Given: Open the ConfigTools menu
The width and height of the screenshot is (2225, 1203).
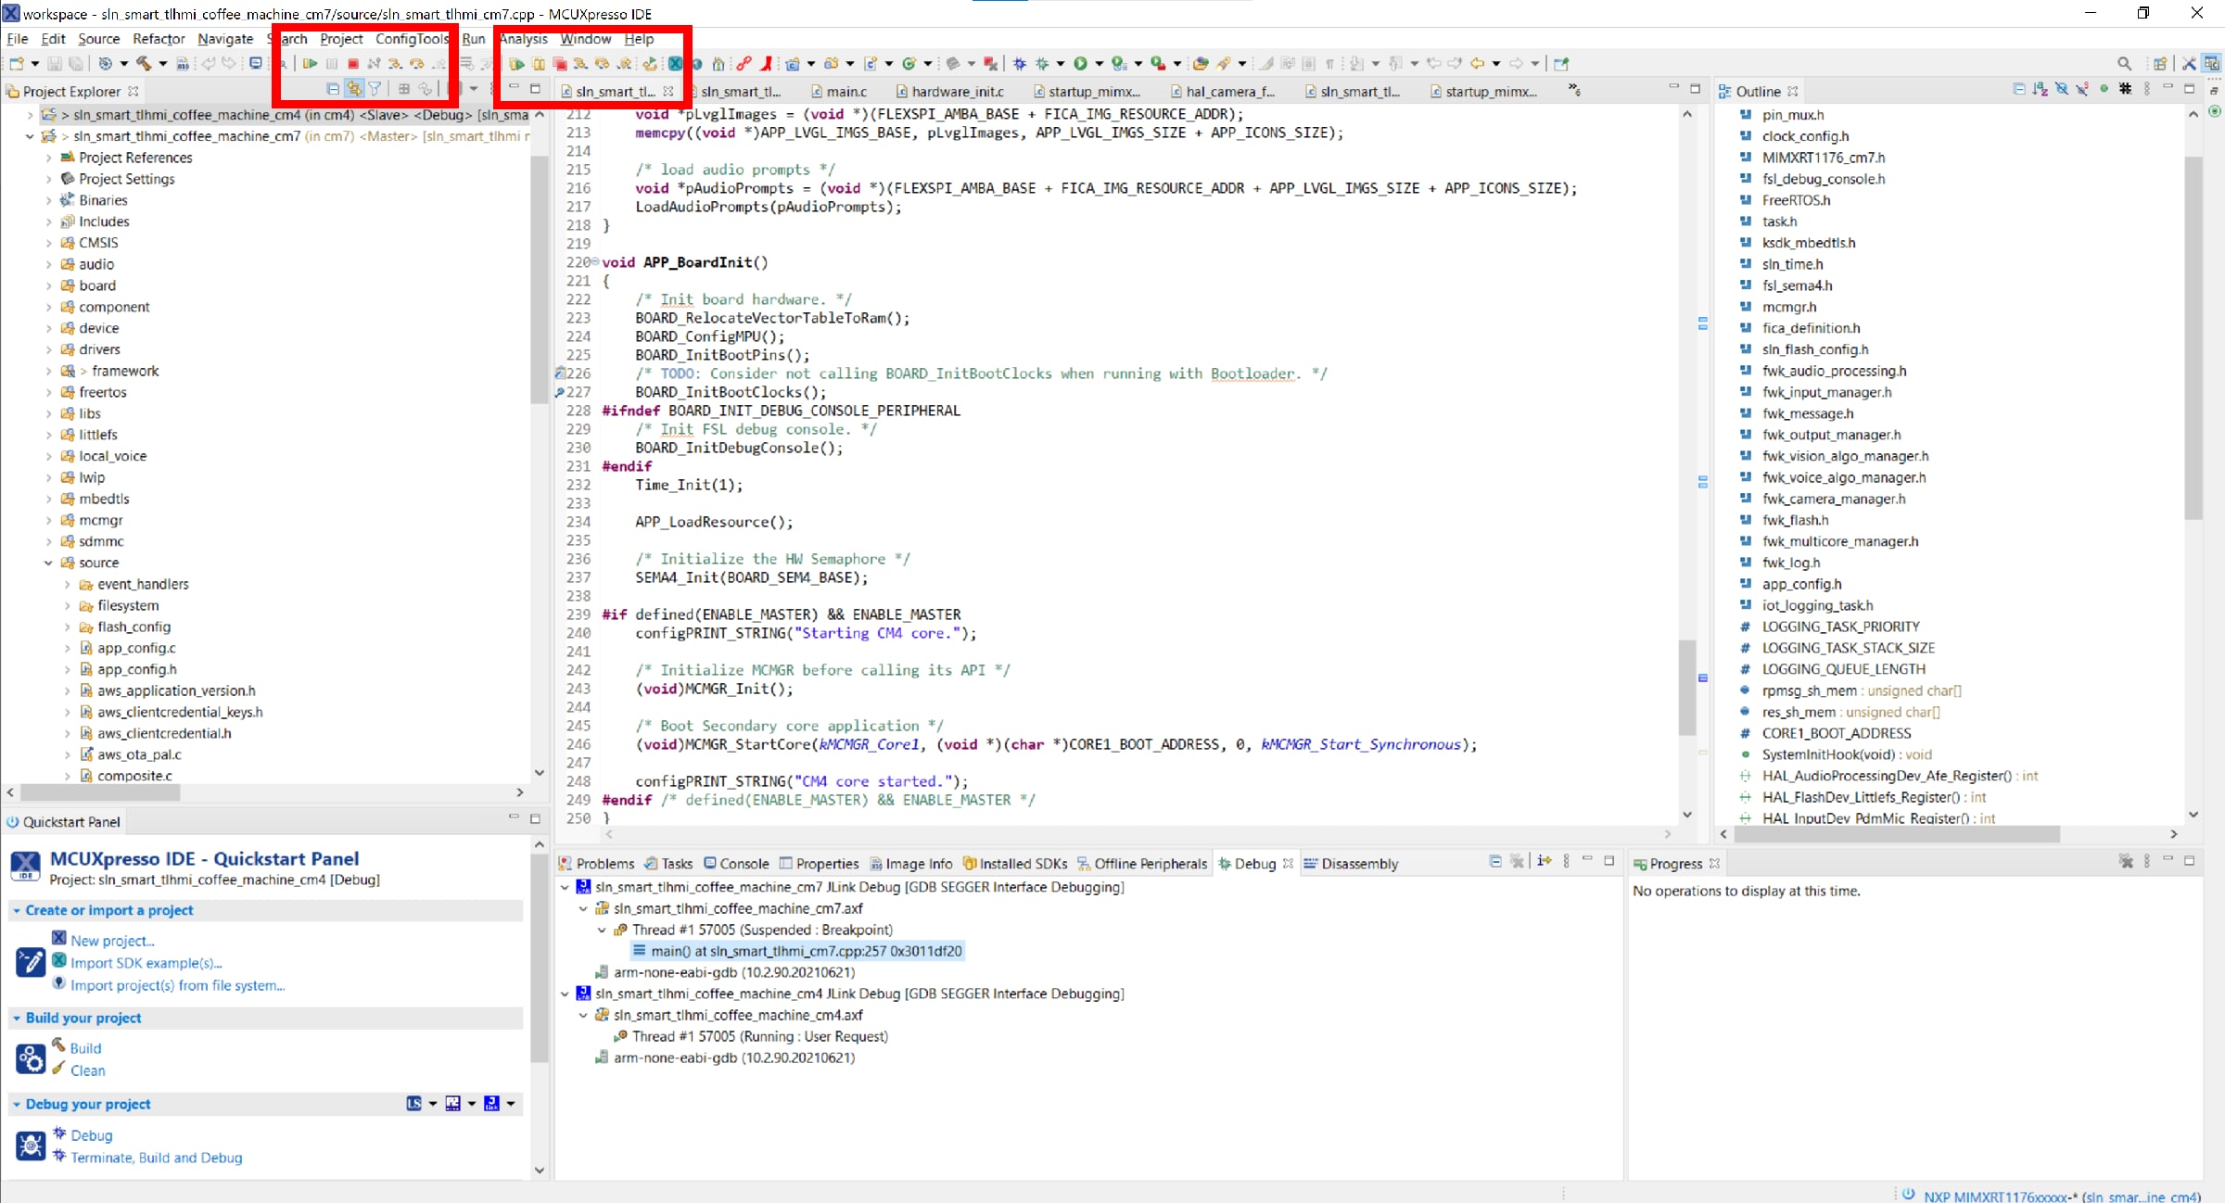Looking at the screenshot, I should 411,39.
